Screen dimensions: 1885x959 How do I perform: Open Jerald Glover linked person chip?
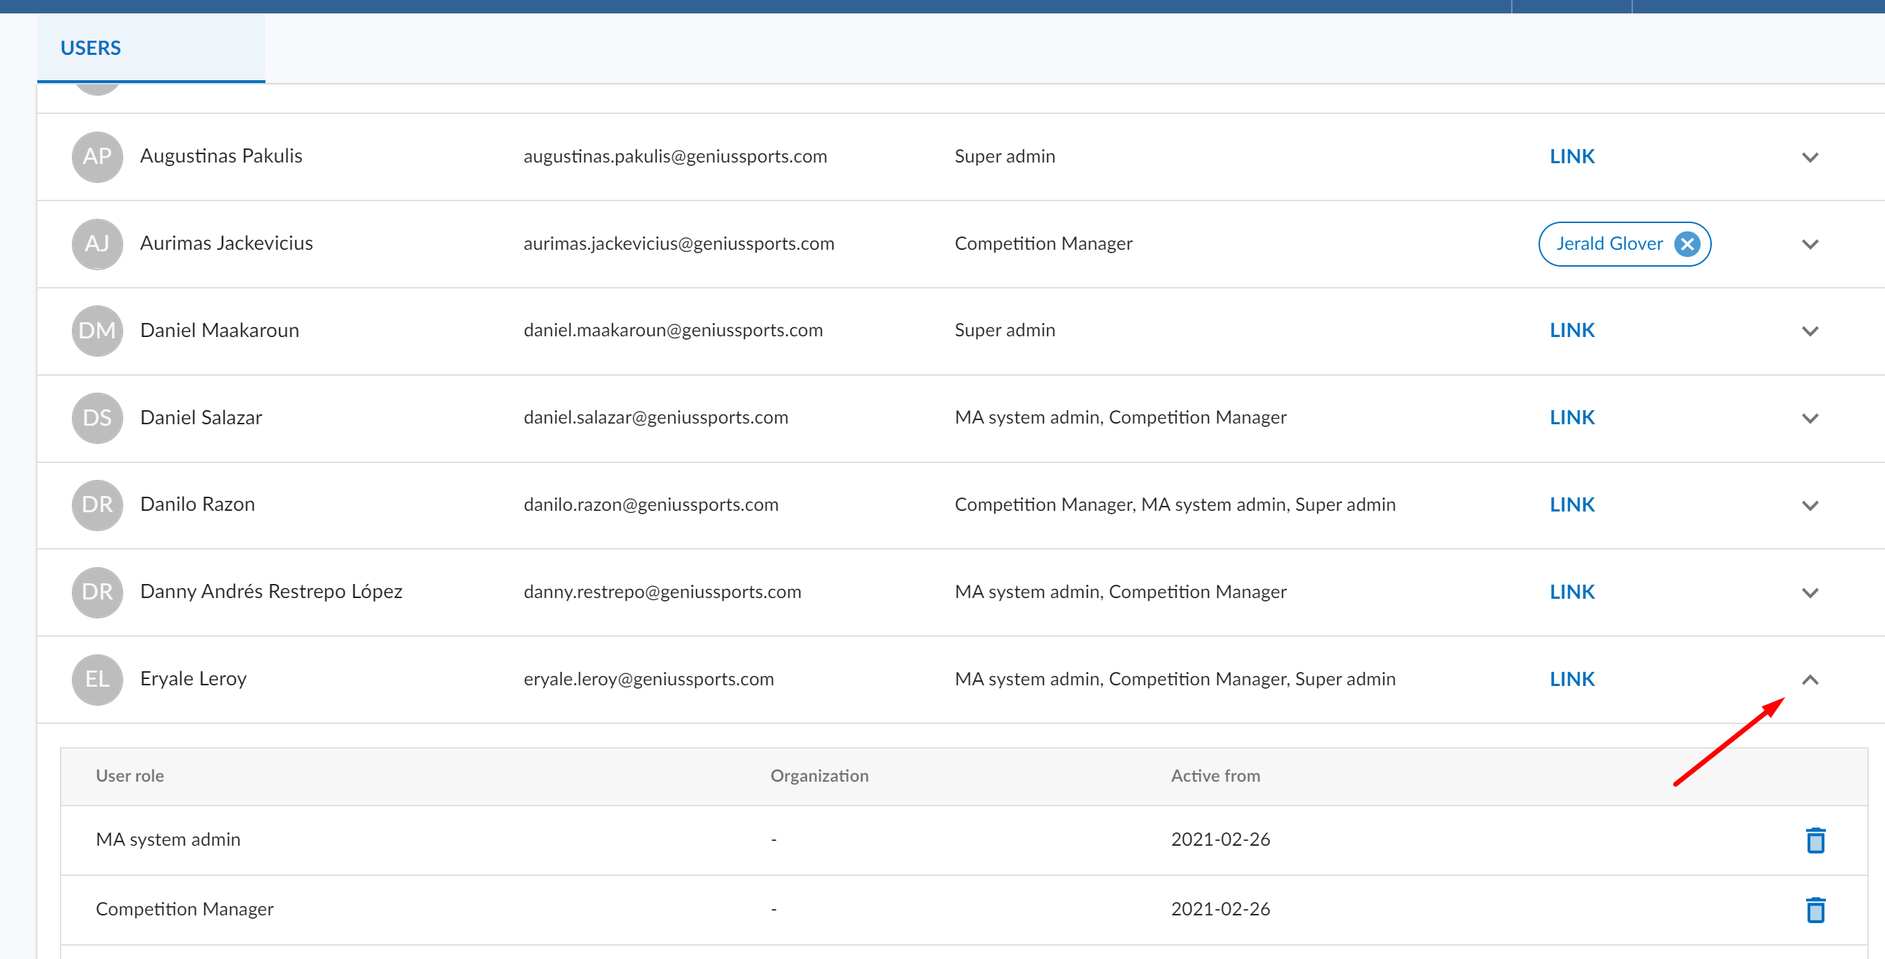(x=1608, y=243)
